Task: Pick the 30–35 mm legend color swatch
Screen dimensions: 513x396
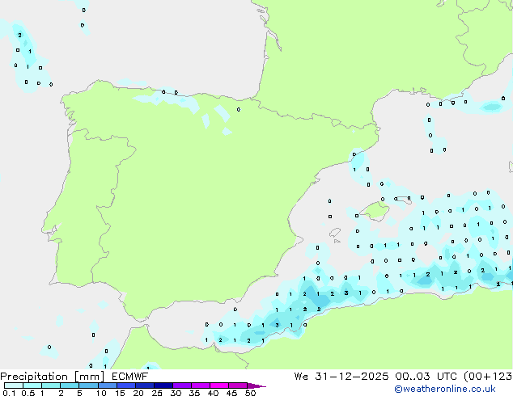Action: tap(182, 385)
